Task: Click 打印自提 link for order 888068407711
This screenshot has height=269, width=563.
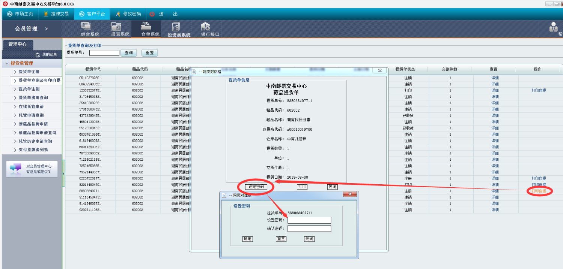Action: [539, 191]
